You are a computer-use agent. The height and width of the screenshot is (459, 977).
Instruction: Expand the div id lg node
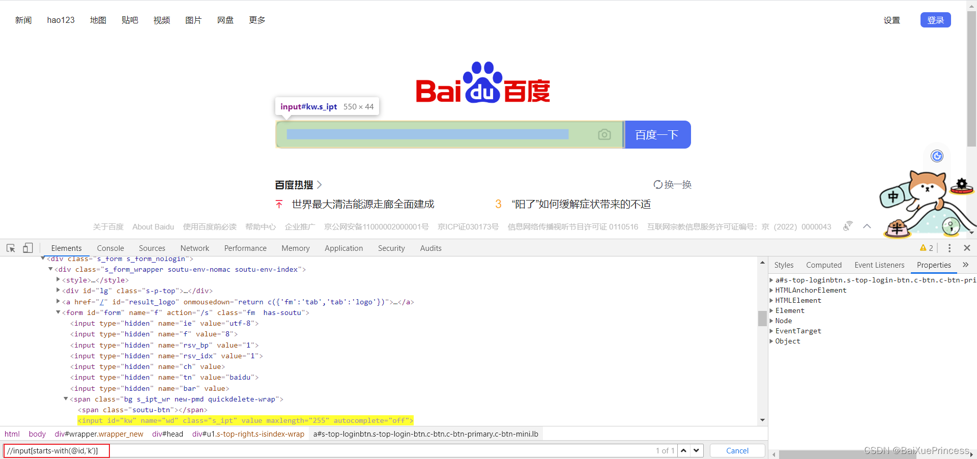pos(58,290)
